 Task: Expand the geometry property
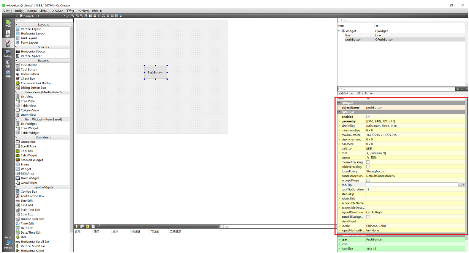pos(339,121)
